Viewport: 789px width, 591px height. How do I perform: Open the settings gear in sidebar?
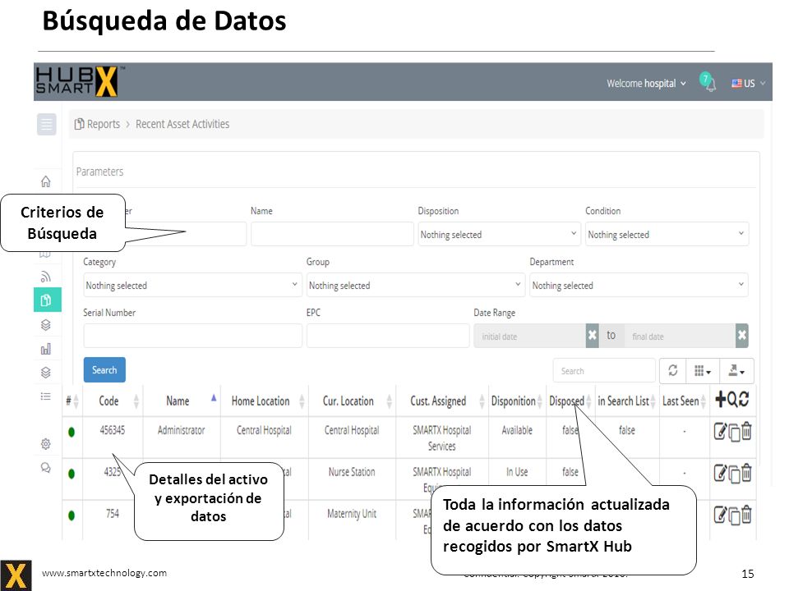(46, 444)
